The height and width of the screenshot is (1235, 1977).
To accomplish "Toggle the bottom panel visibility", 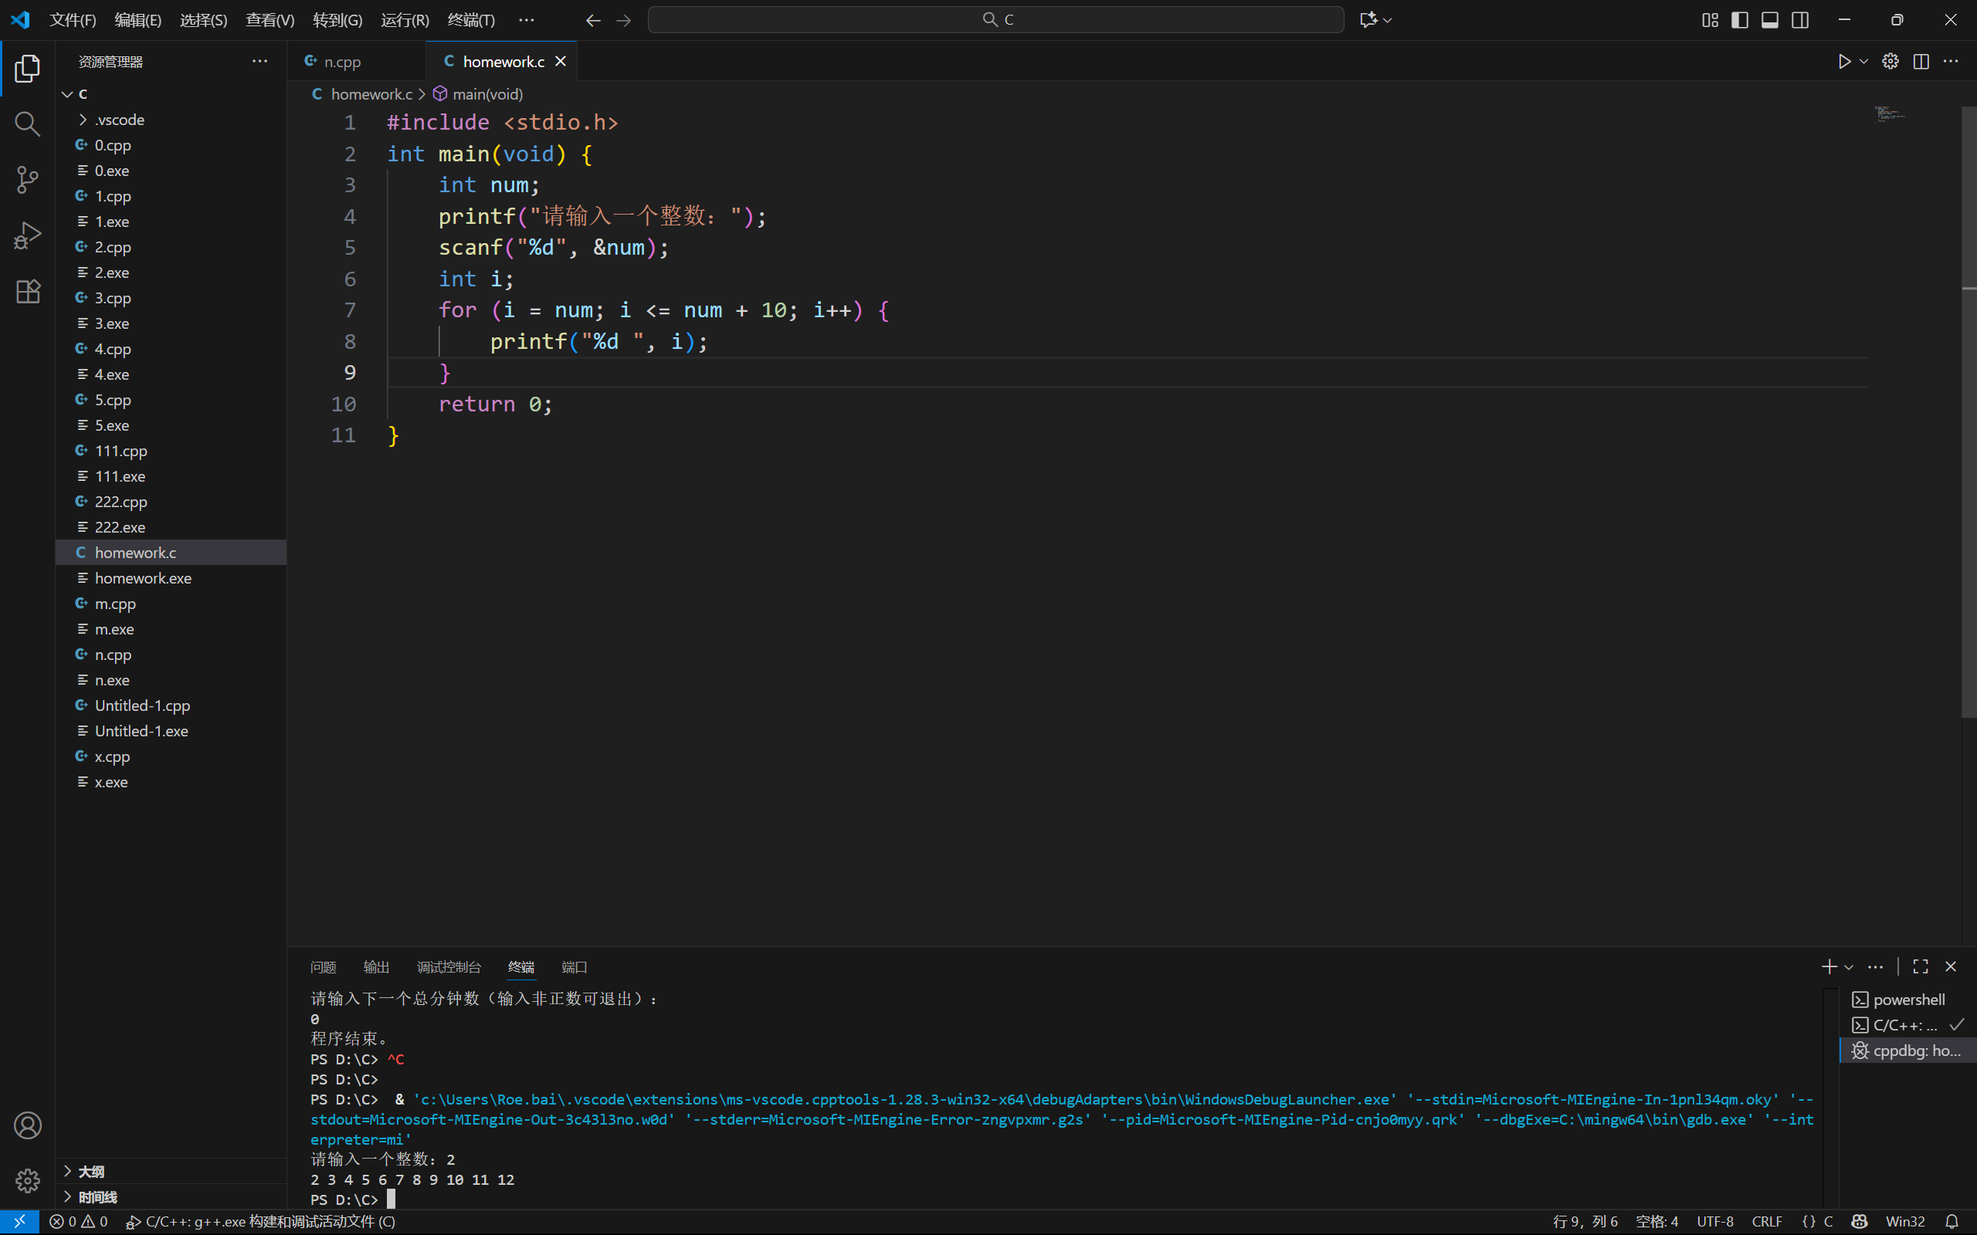I will click(x=1769, y=19).
